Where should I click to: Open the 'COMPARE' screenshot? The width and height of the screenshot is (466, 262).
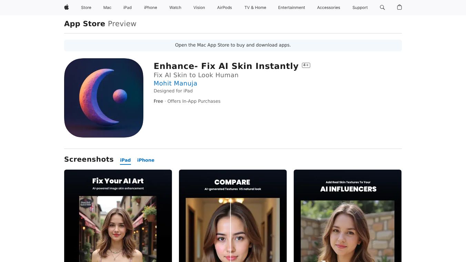(233, 216)
